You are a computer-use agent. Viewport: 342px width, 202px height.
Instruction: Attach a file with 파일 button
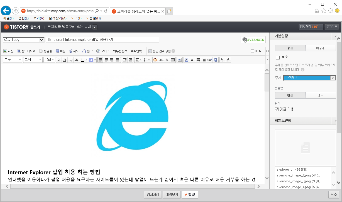coord(60,51)
